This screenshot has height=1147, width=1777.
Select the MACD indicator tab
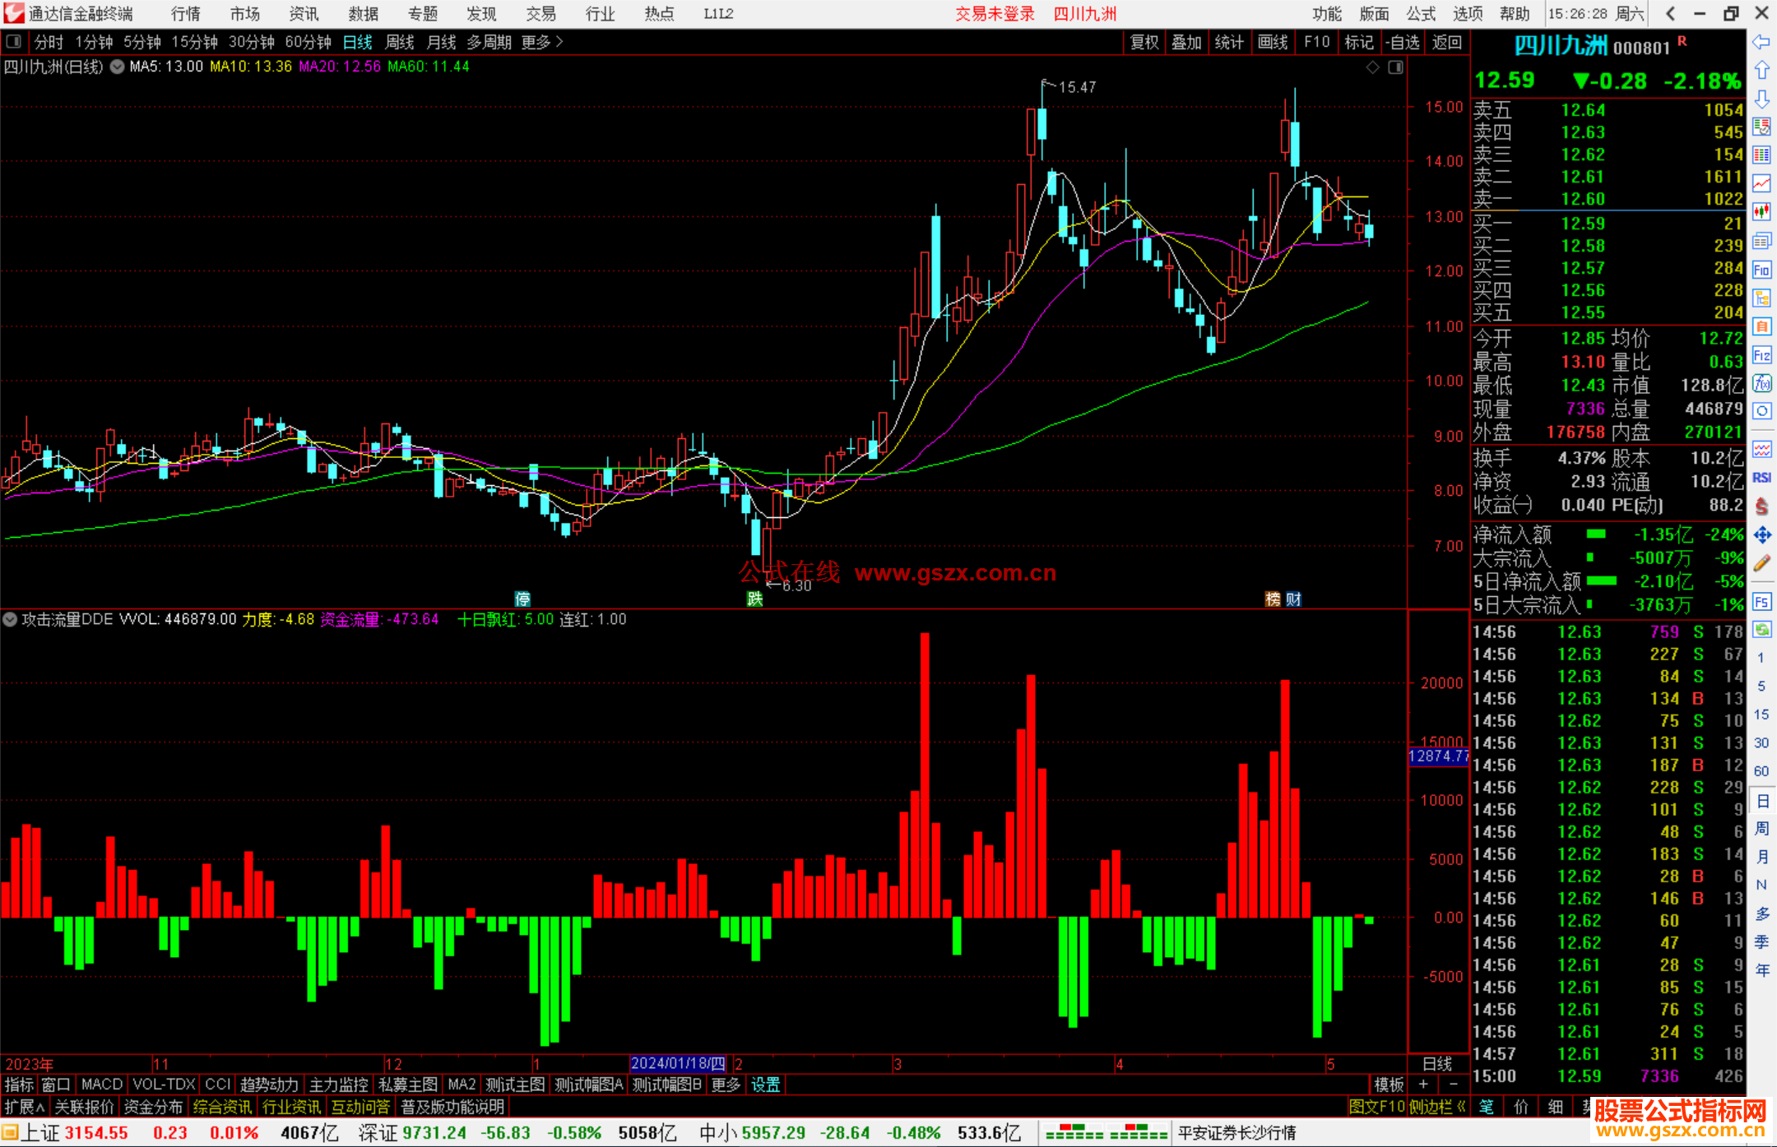(101, 1085)
